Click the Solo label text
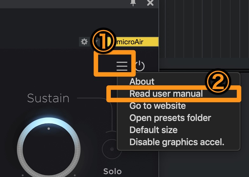This screenshot has height=177, width=249. (x=112, y=172)
